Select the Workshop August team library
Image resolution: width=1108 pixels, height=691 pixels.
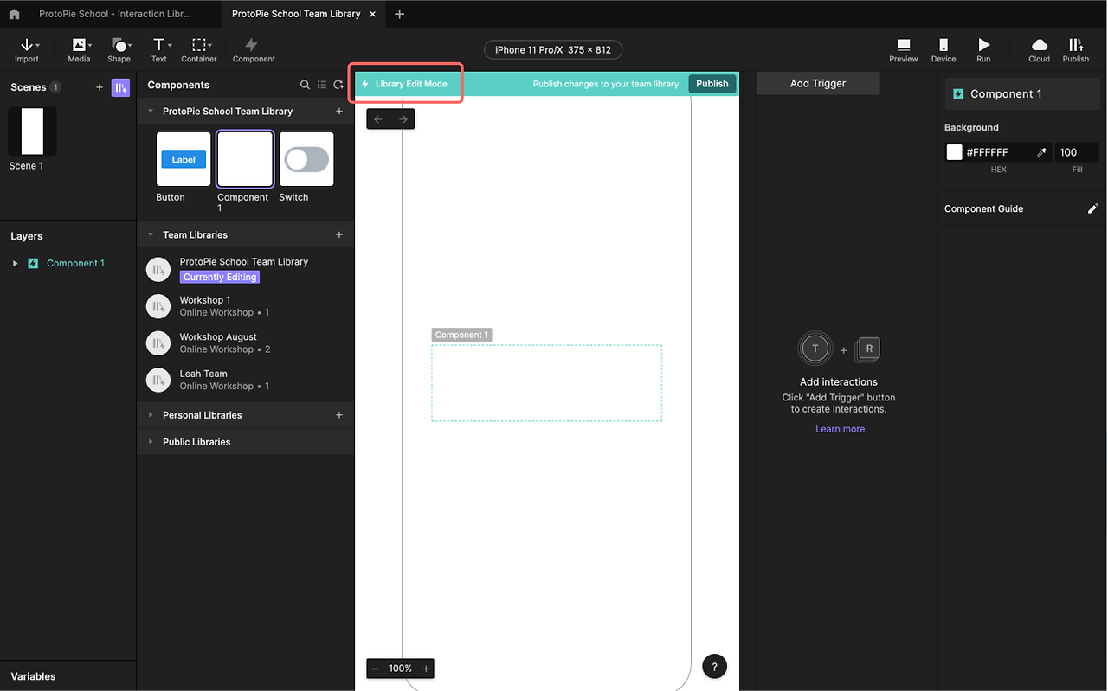coord(245,343)
